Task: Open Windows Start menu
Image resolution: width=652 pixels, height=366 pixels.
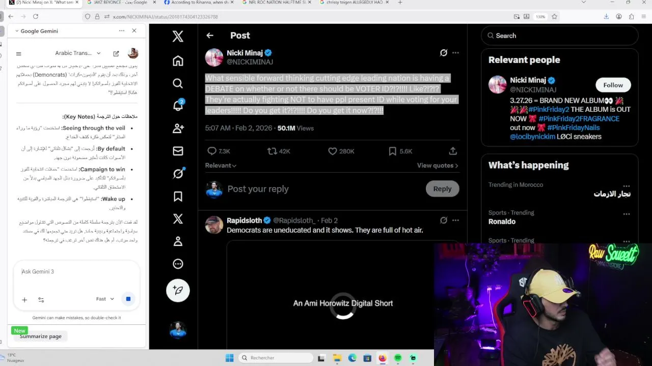Action: [x=229, y=358]
